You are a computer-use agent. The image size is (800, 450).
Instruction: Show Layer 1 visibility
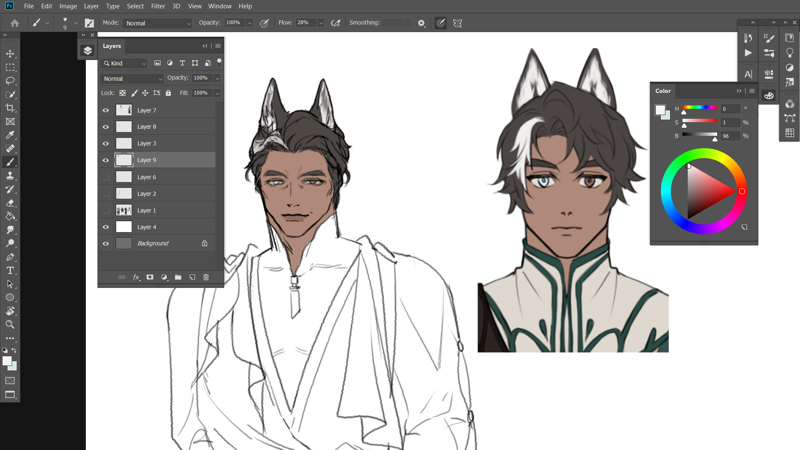106,210
